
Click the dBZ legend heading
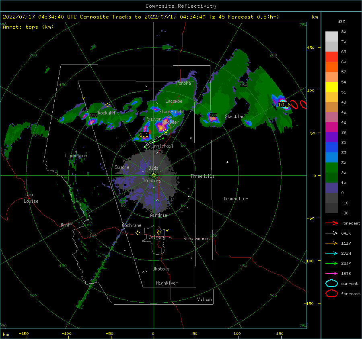[x=341, y=22]
